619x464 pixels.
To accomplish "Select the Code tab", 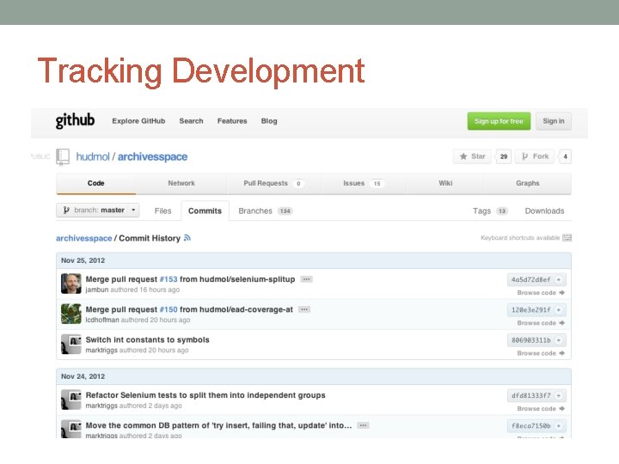I will point(96,184).
